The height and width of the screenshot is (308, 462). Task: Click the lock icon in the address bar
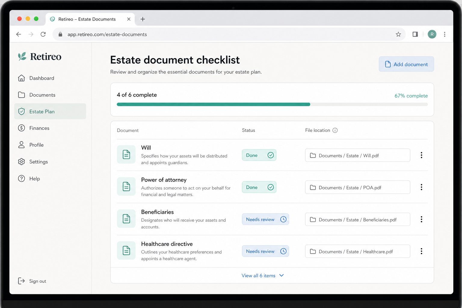tap(60, 34)
